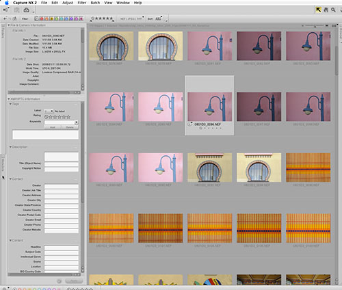
Task: Filter by cyan label 5
Action: [62, 18]
